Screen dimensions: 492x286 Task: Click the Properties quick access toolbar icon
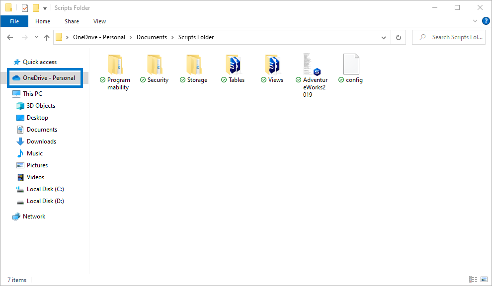[x=25, y=7]
